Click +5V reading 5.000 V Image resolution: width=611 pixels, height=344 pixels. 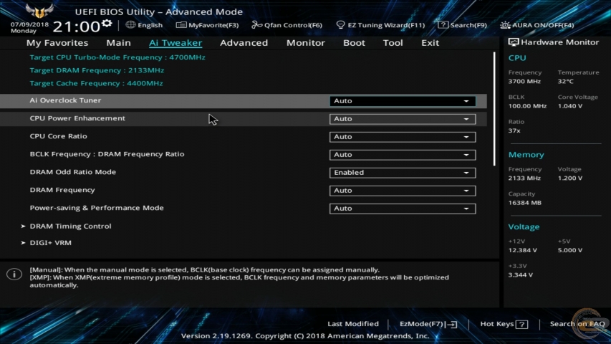[570, 250]
